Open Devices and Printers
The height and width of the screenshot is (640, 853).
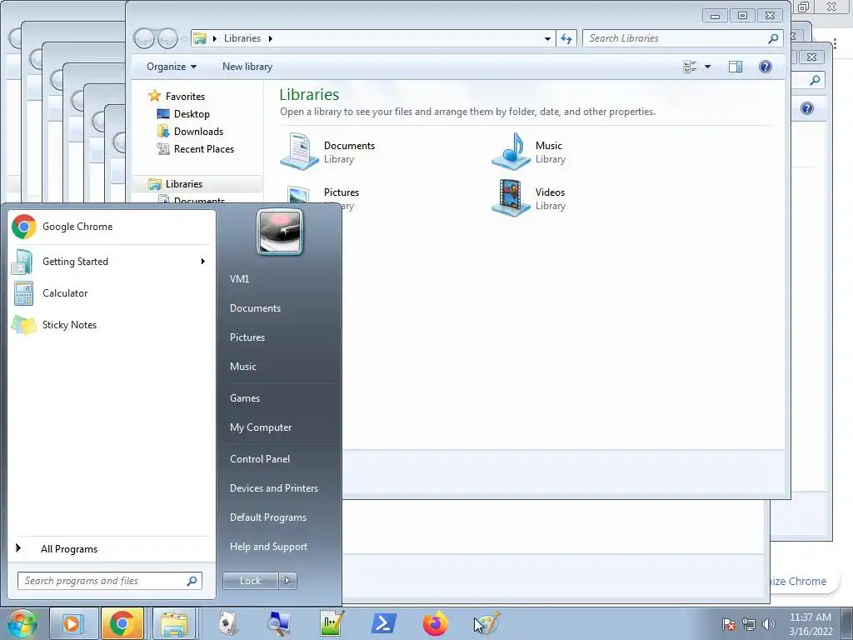274,488
